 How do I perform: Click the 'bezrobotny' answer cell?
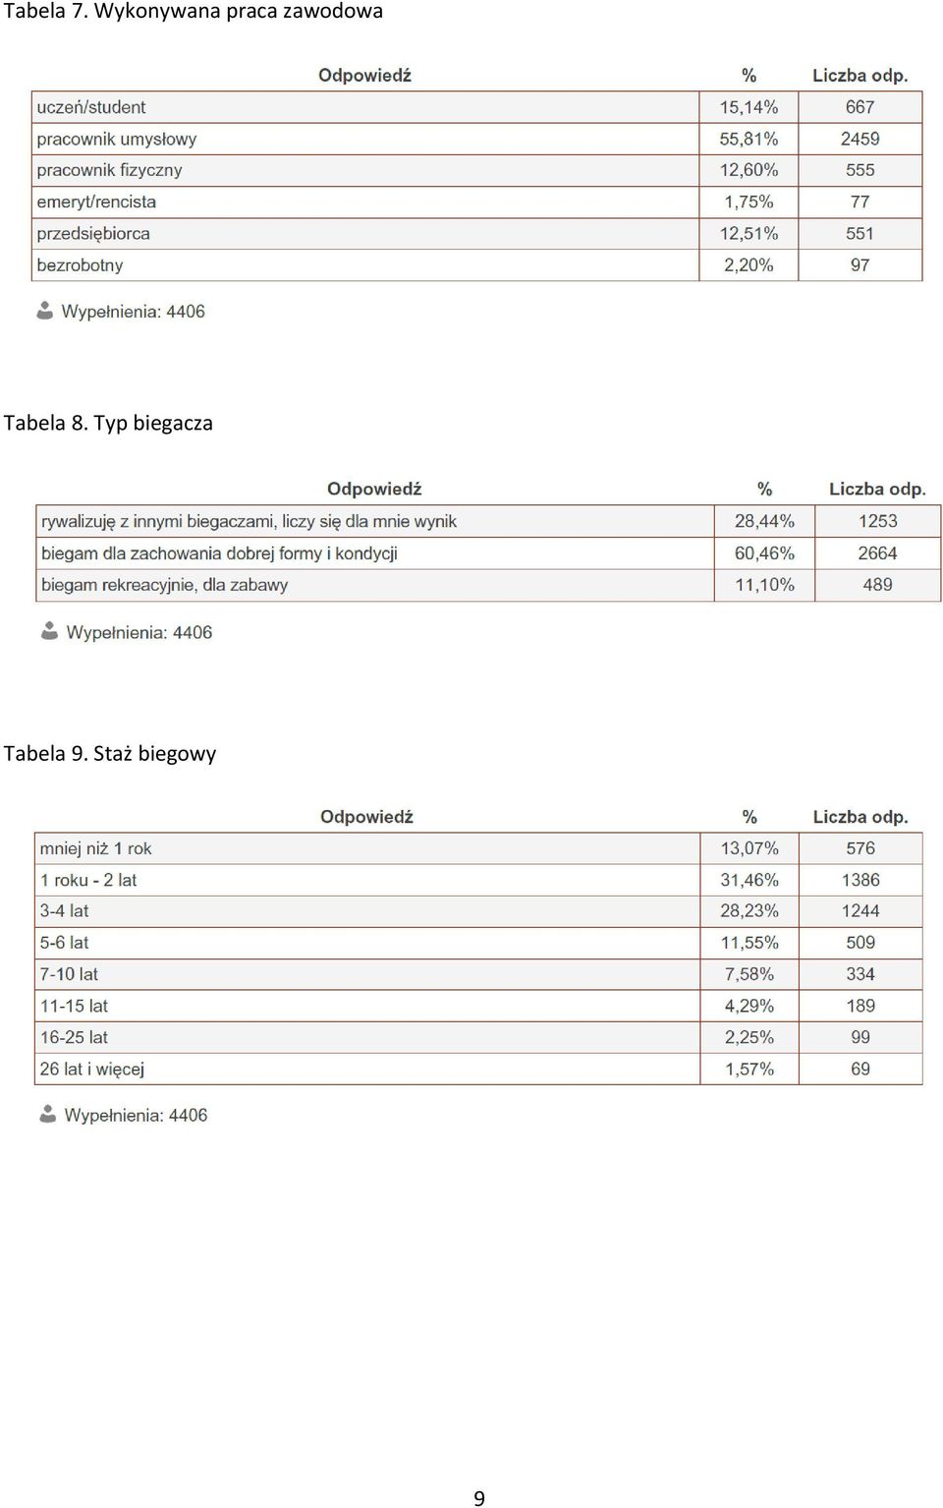[365, 265]
